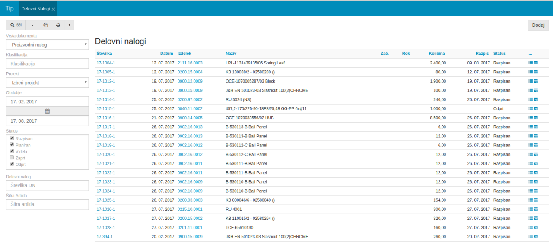Sort table by Količina column header
The height and width of the screenshot is (248, 553).
pos(436,54)
